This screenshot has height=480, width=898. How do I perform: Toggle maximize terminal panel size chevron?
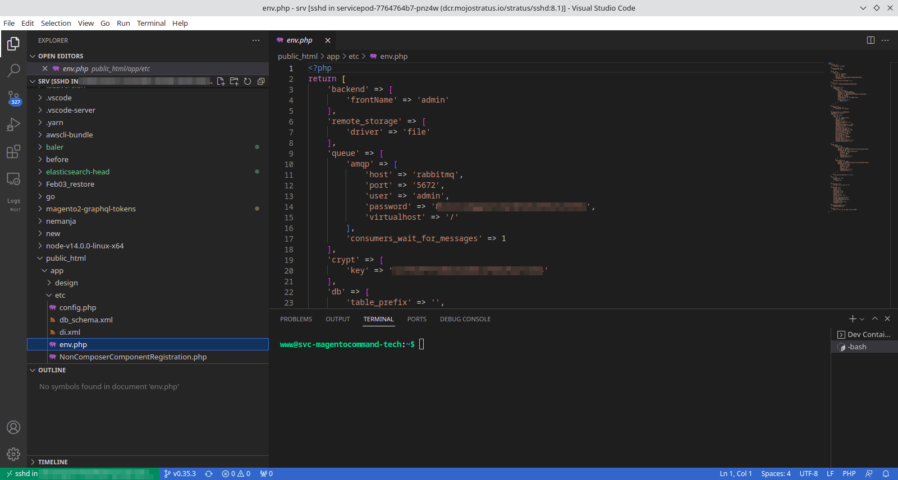click(x=874, y=319)
